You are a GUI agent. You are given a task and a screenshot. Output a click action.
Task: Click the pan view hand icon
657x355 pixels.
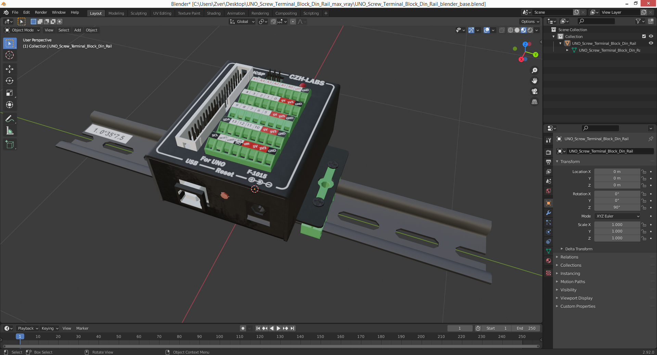(534, 81)
